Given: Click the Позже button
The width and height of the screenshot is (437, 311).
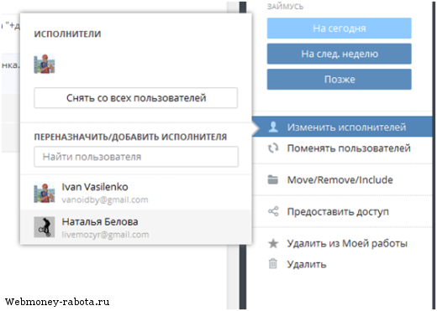Looking at the screenshot, I should pos(340,80).
